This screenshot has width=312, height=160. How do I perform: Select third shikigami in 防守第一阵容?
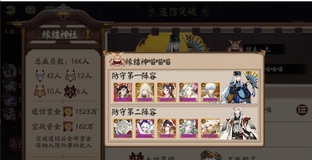pyautogui.click(x=167, y=92)
